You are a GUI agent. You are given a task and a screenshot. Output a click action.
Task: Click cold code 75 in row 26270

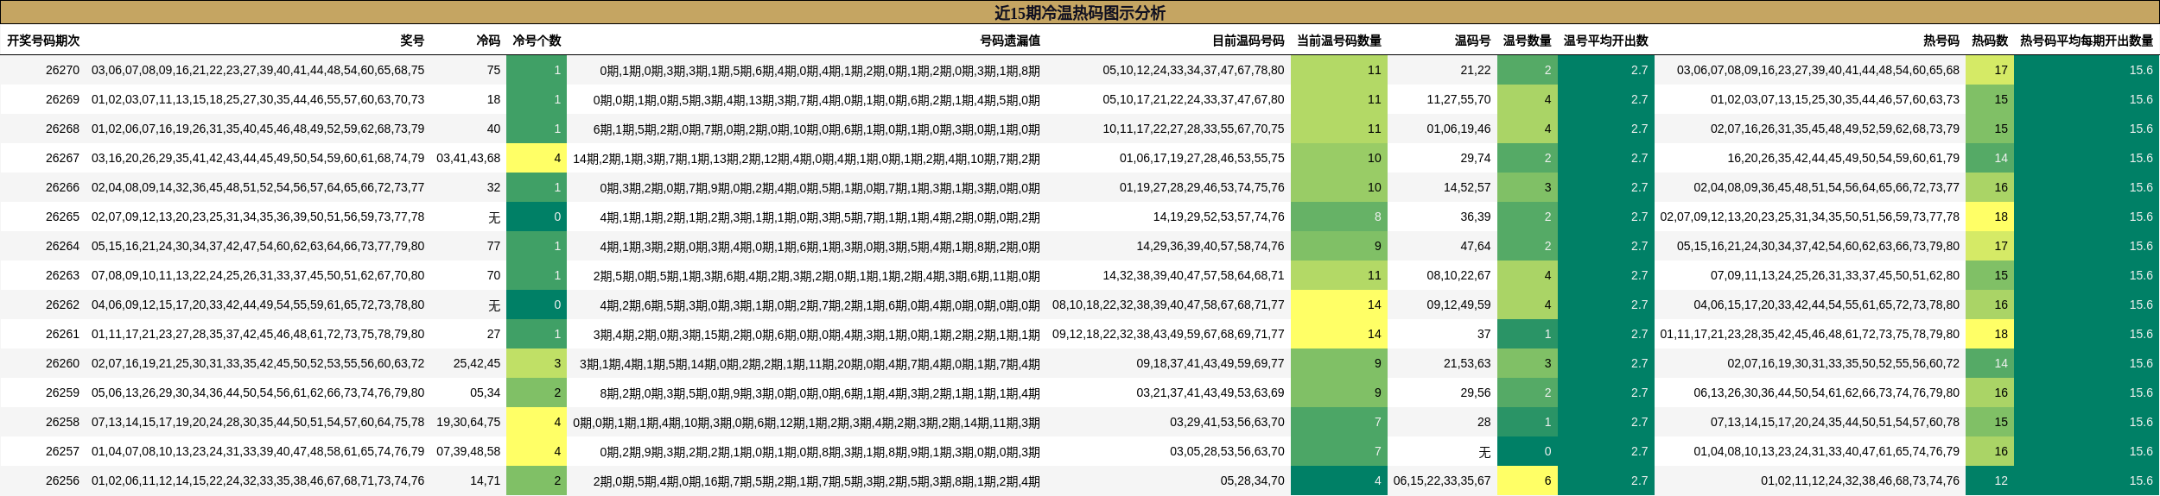pos(493,70)
